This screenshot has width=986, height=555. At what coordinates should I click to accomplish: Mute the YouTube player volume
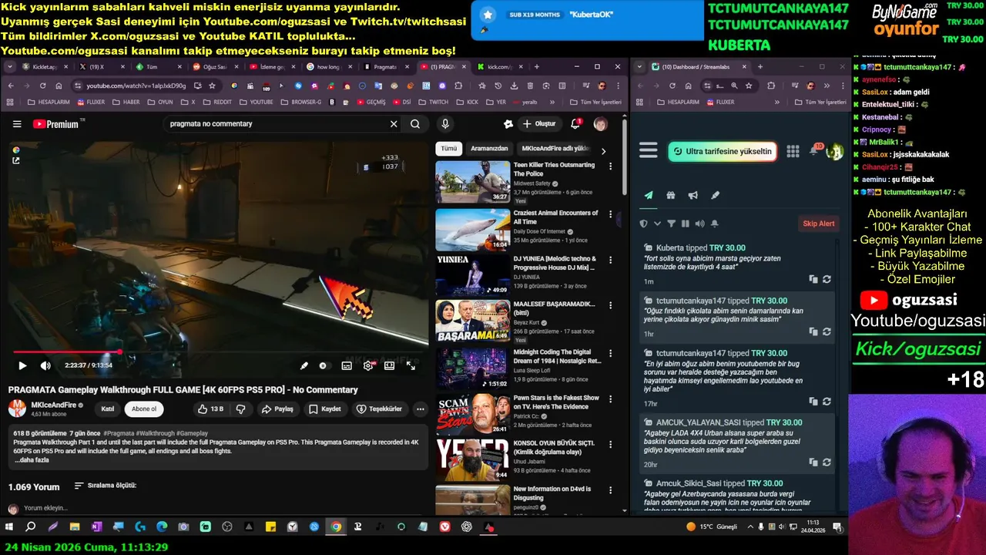[x=45, y=365]
